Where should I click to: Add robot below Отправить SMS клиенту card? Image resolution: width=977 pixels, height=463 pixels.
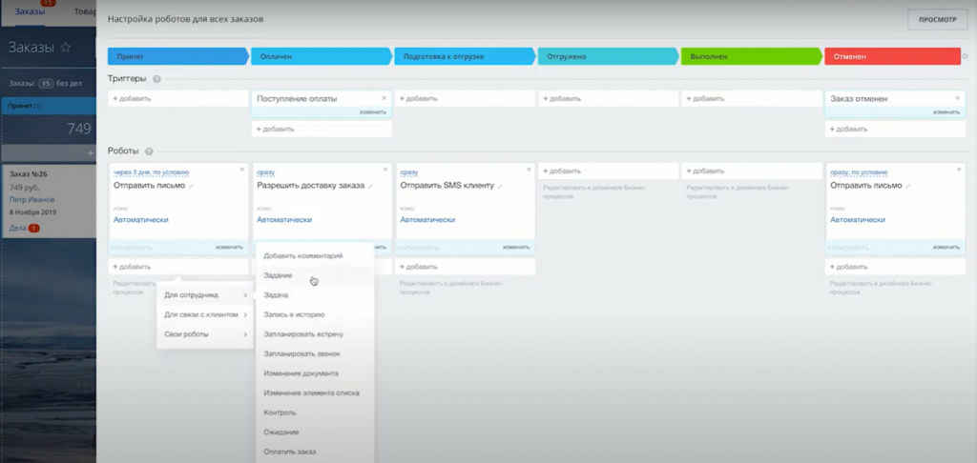point(465,267)
